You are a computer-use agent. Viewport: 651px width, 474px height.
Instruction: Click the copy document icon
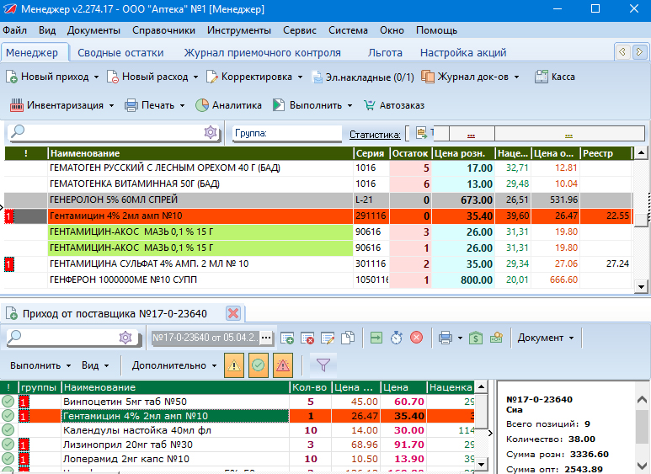click(348, 338)
